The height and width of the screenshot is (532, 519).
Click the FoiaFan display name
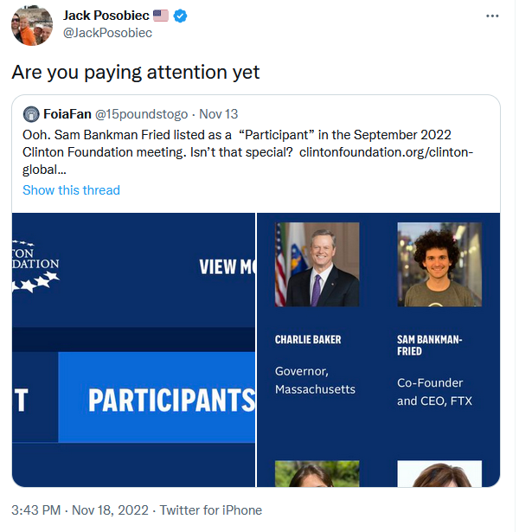[67, 114]
